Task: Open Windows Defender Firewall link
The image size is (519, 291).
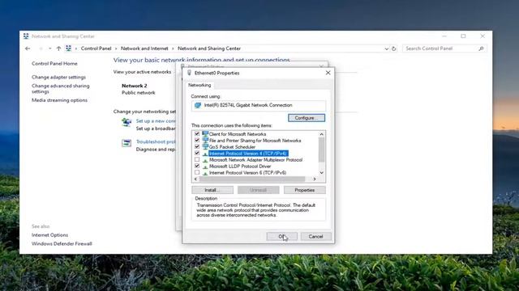Action: [62, 243]
